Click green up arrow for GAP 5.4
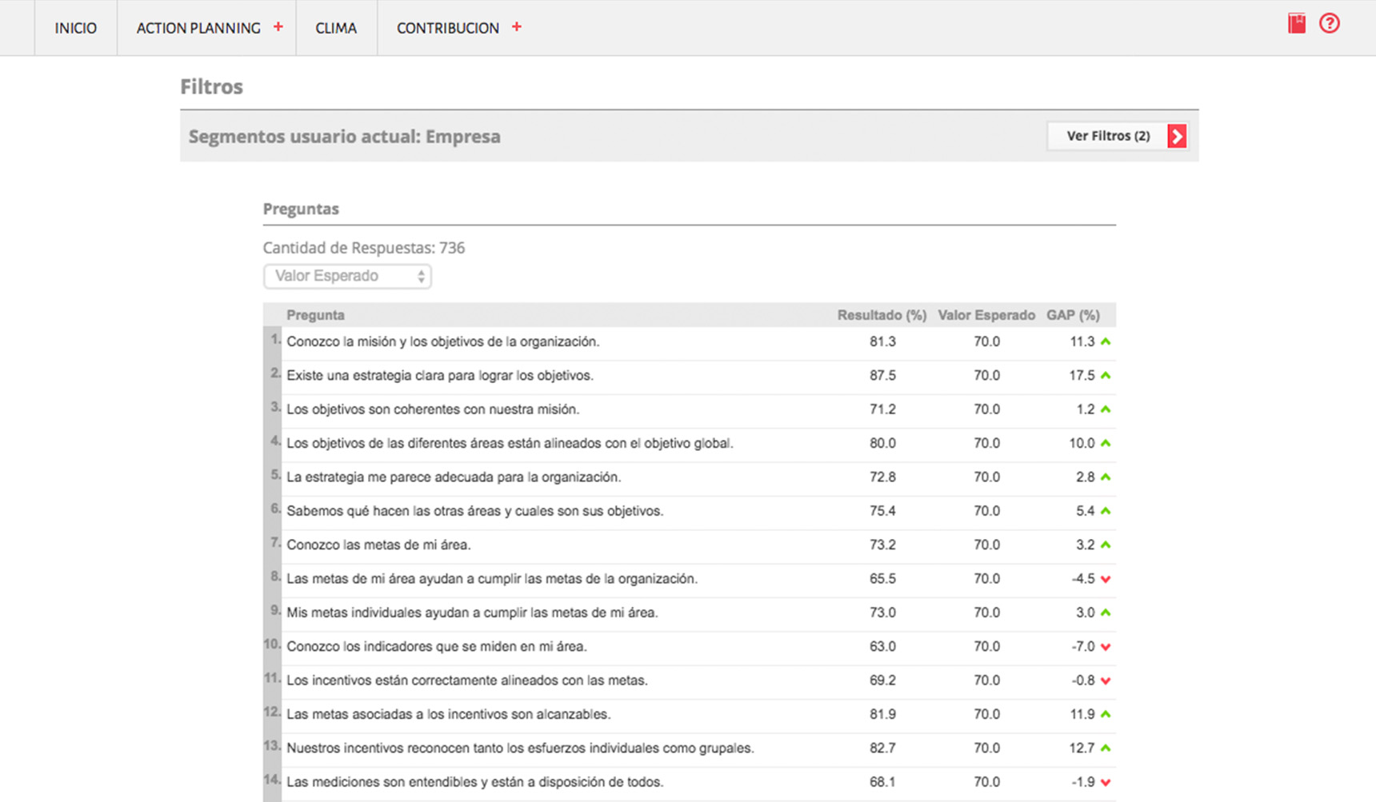The height and width of the screenshot is (802, 1376). point(1106,511)
